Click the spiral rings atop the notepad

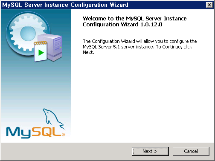click(x=40, y=43)
